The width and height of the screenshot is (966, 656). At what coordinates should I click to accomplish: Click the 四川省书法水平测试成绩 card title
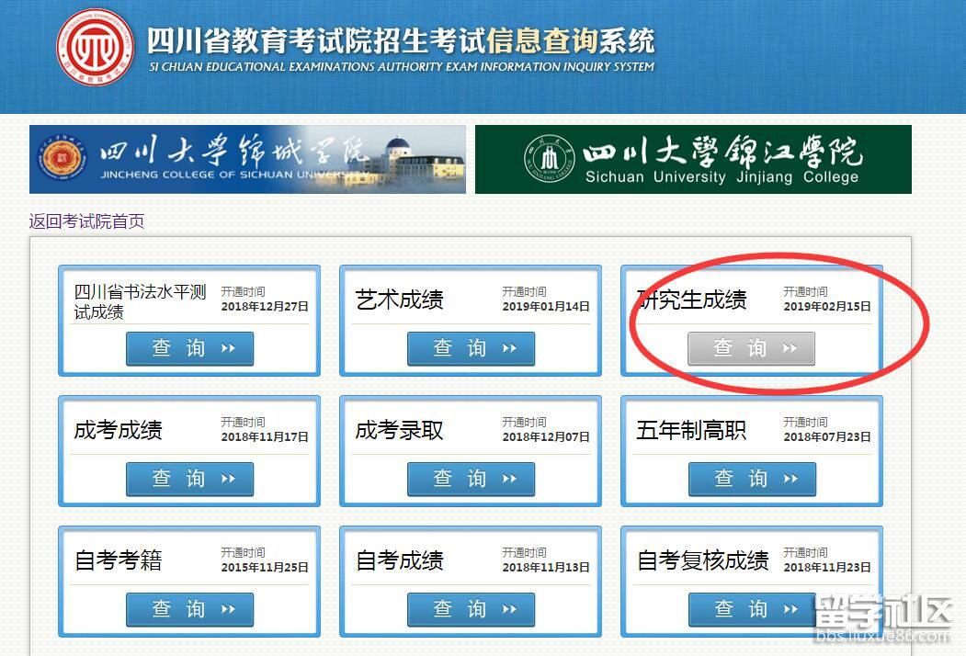(x=141, y=302)
